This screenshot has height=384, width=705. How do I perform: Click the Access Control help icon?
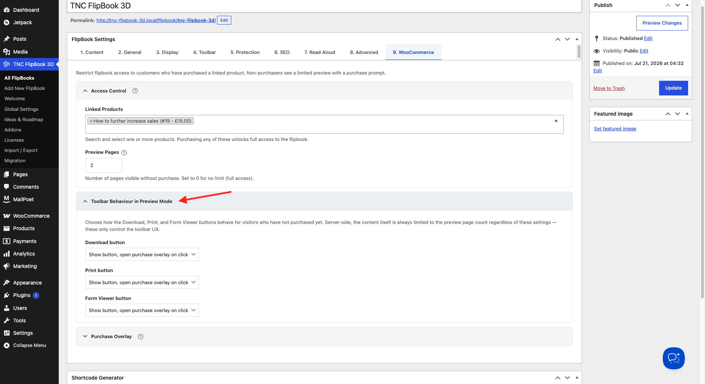point(135,91)
